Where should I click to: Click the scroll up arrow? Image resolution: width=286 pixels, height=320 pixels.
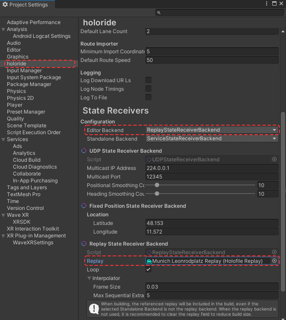[x=283, y=31]
